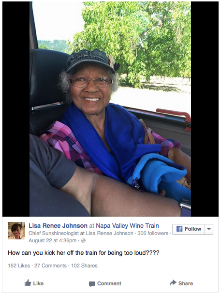Image resolution: width=221 pixels, height=295 pixels.
Task: Open the Napa Valley Wine Train page
Action: tap(127, 225)
